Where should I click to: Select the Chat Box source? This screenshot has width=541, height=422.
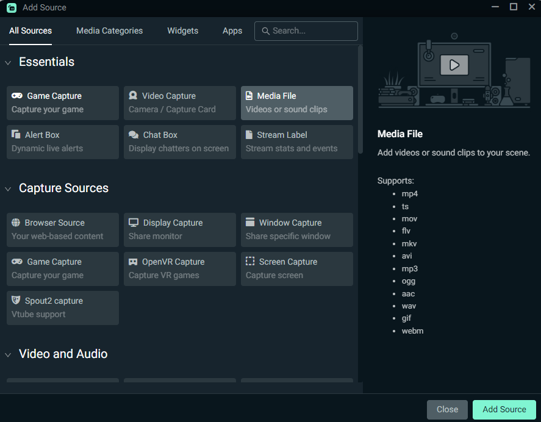pyautogui.click(x=179, y=141)
